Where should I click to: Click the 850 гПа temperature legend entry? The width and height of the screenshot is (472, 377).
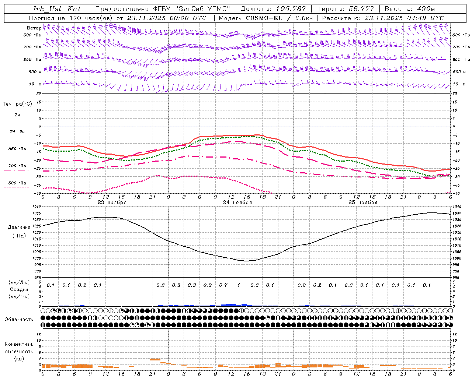coord(17,149)
